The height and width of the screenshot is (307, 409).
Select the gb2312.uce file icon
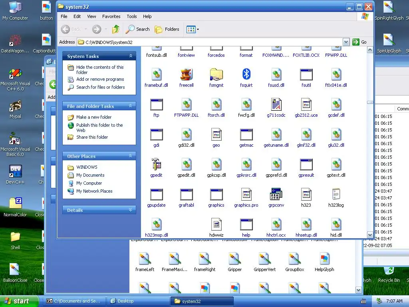tap(306, 104)
